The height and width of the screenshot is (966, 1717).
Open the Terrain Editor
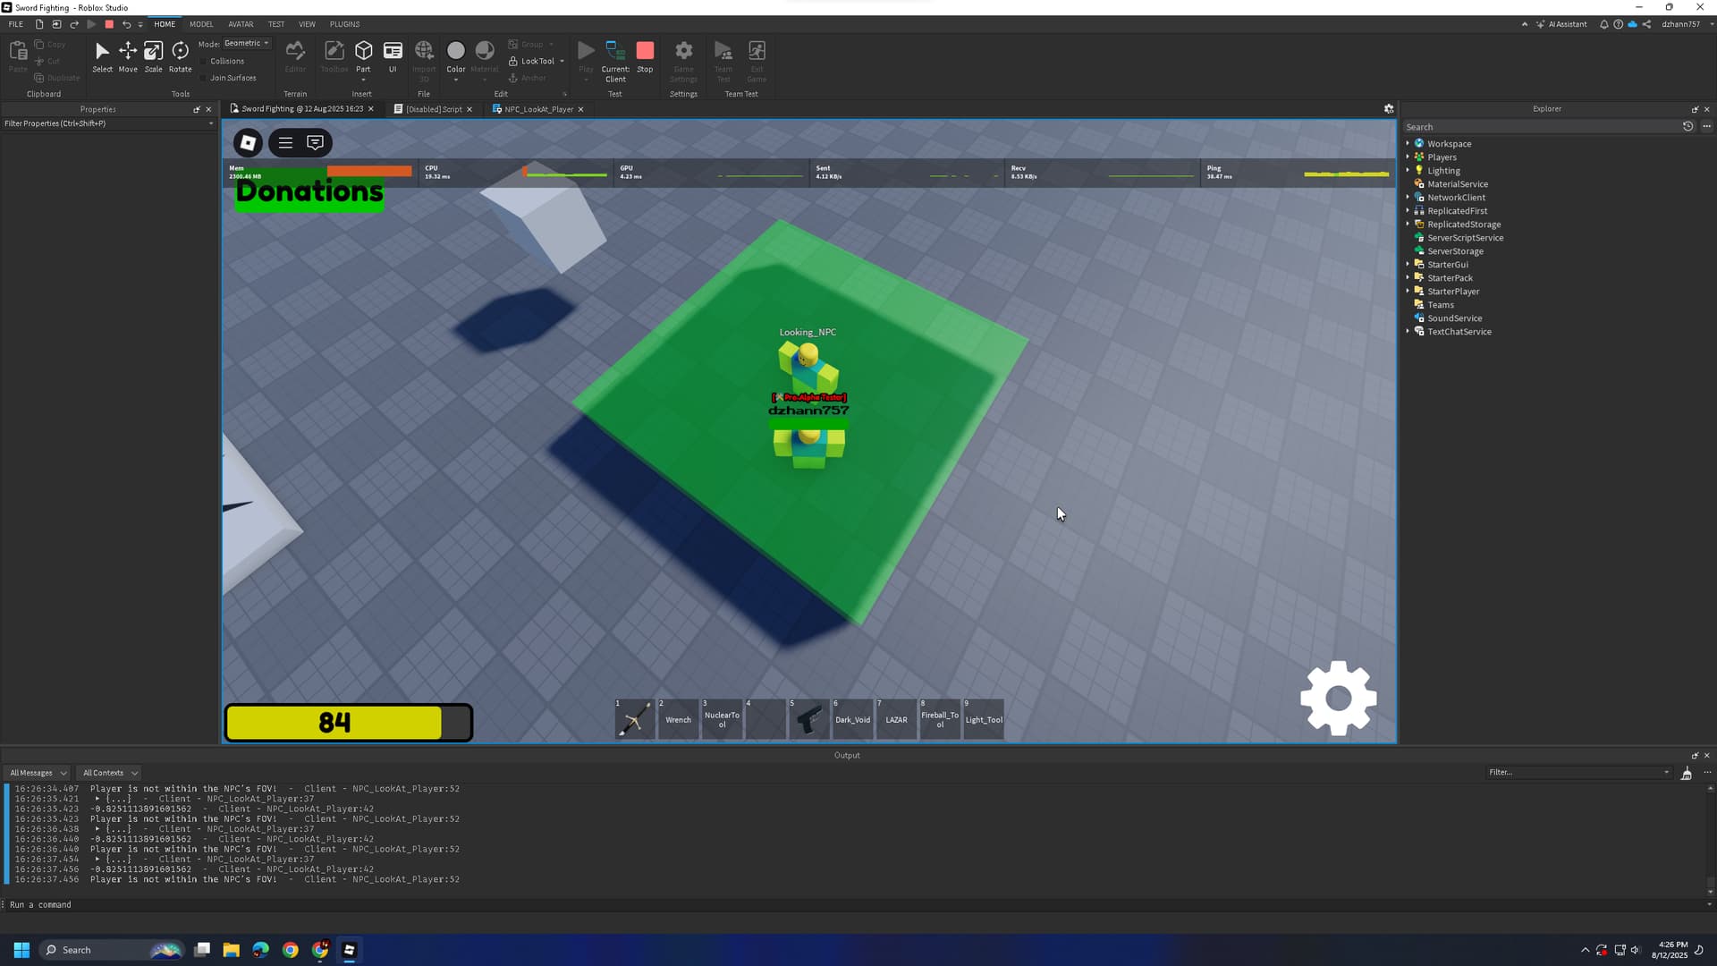pyautogui.click(x=295, y=54)
